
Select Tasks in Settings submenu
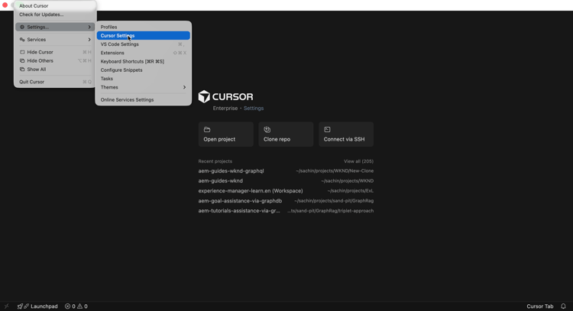coord(144,79)
